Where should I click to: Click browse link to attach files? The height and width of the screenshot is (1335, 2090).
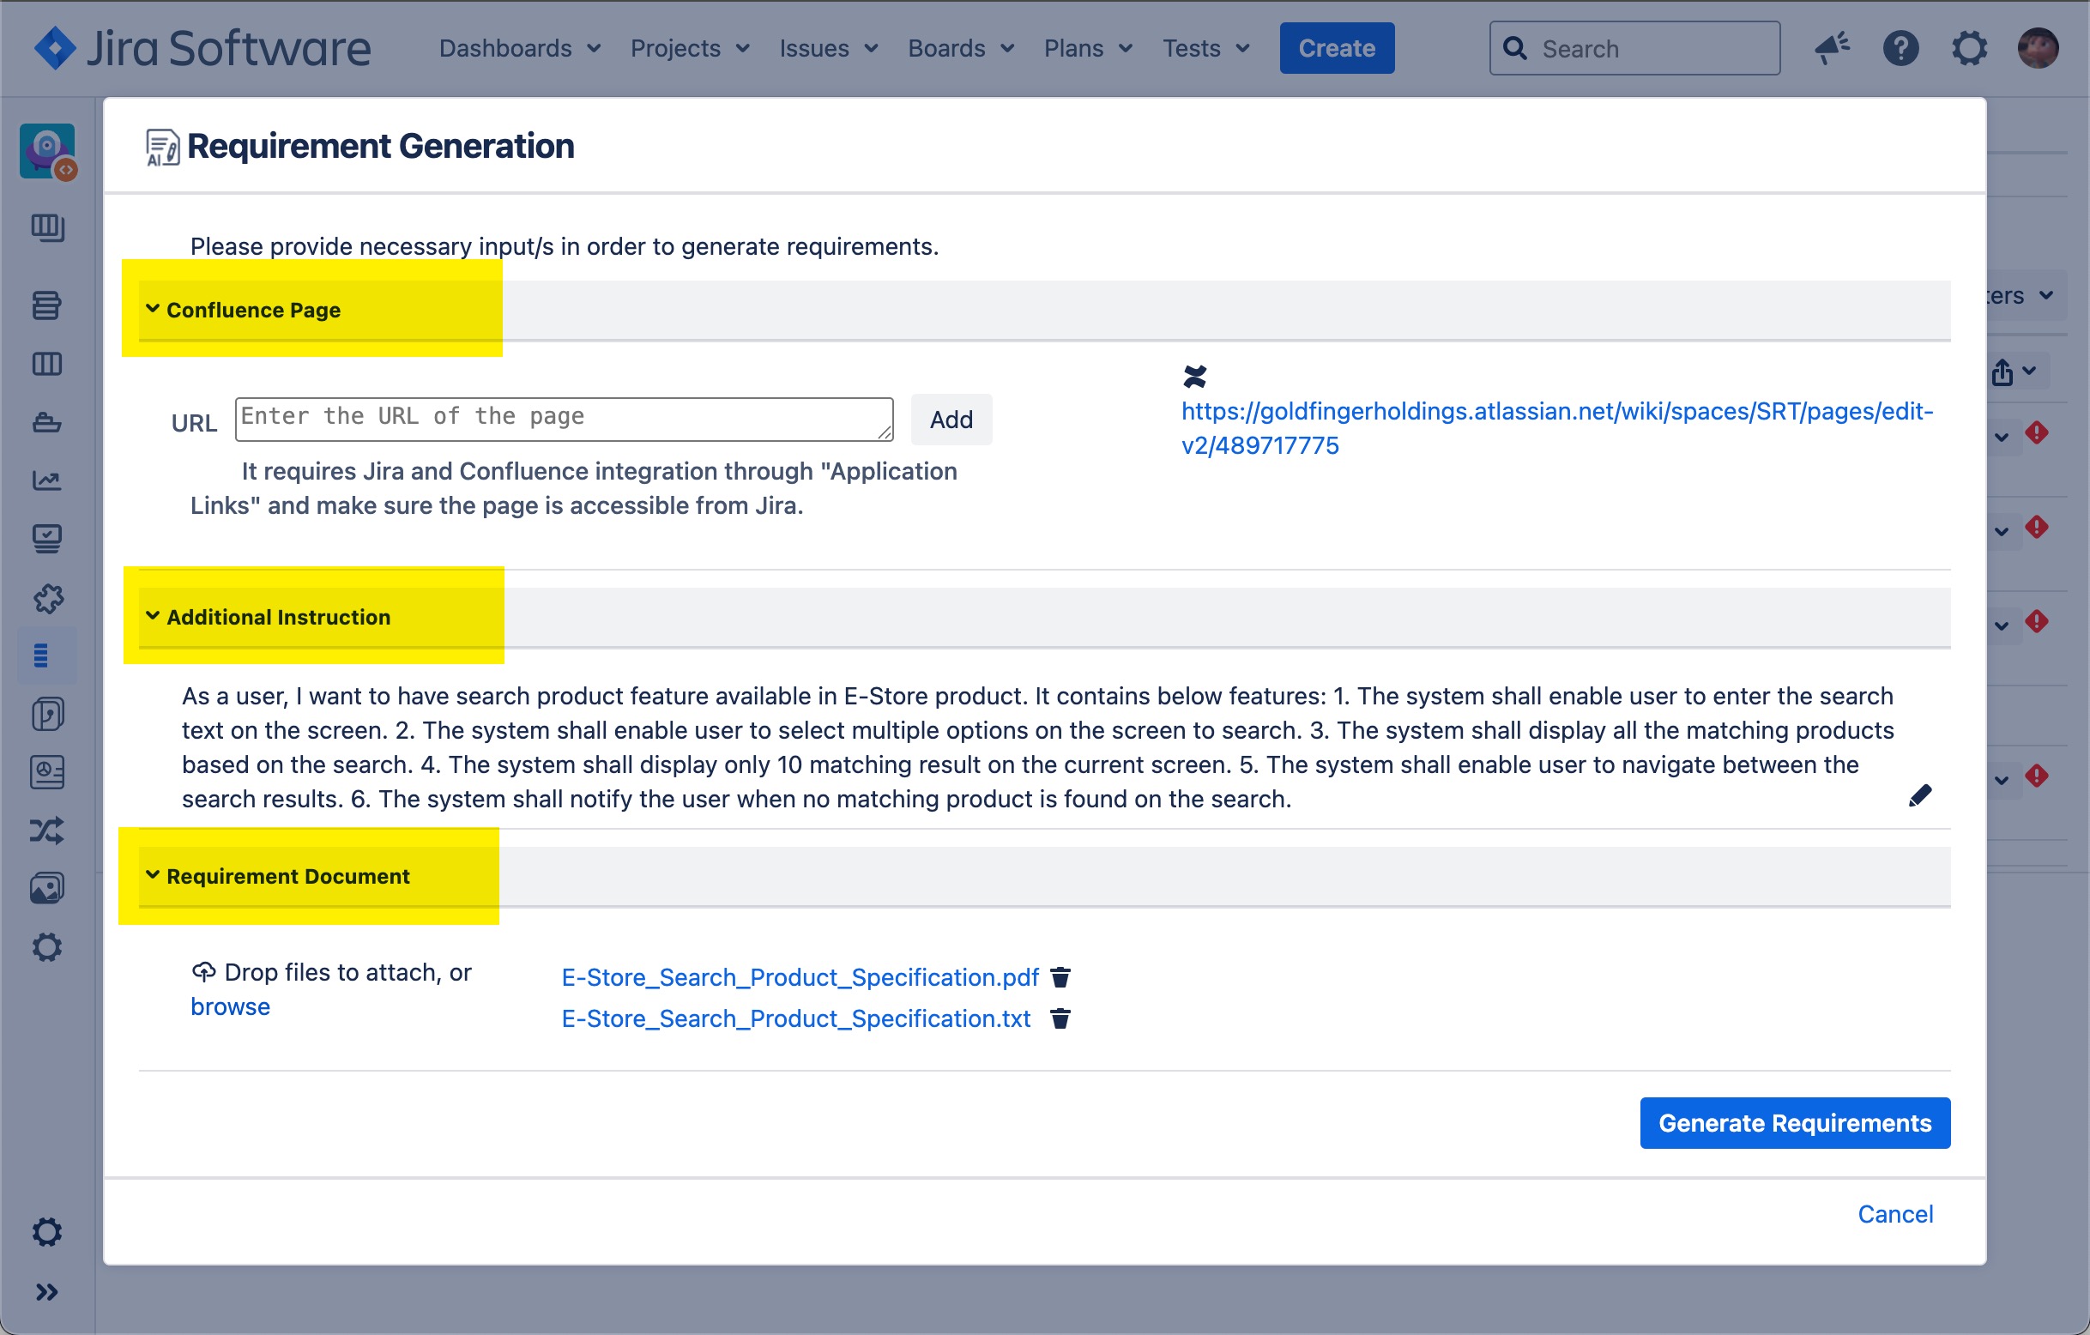tap(230, 1007)
